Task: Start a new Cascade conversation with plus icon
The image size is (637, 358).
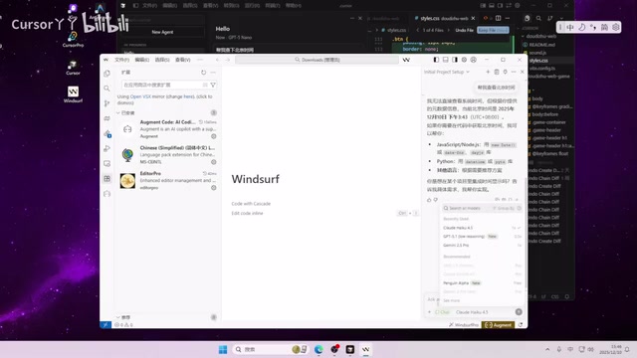Action: point(488,72)
